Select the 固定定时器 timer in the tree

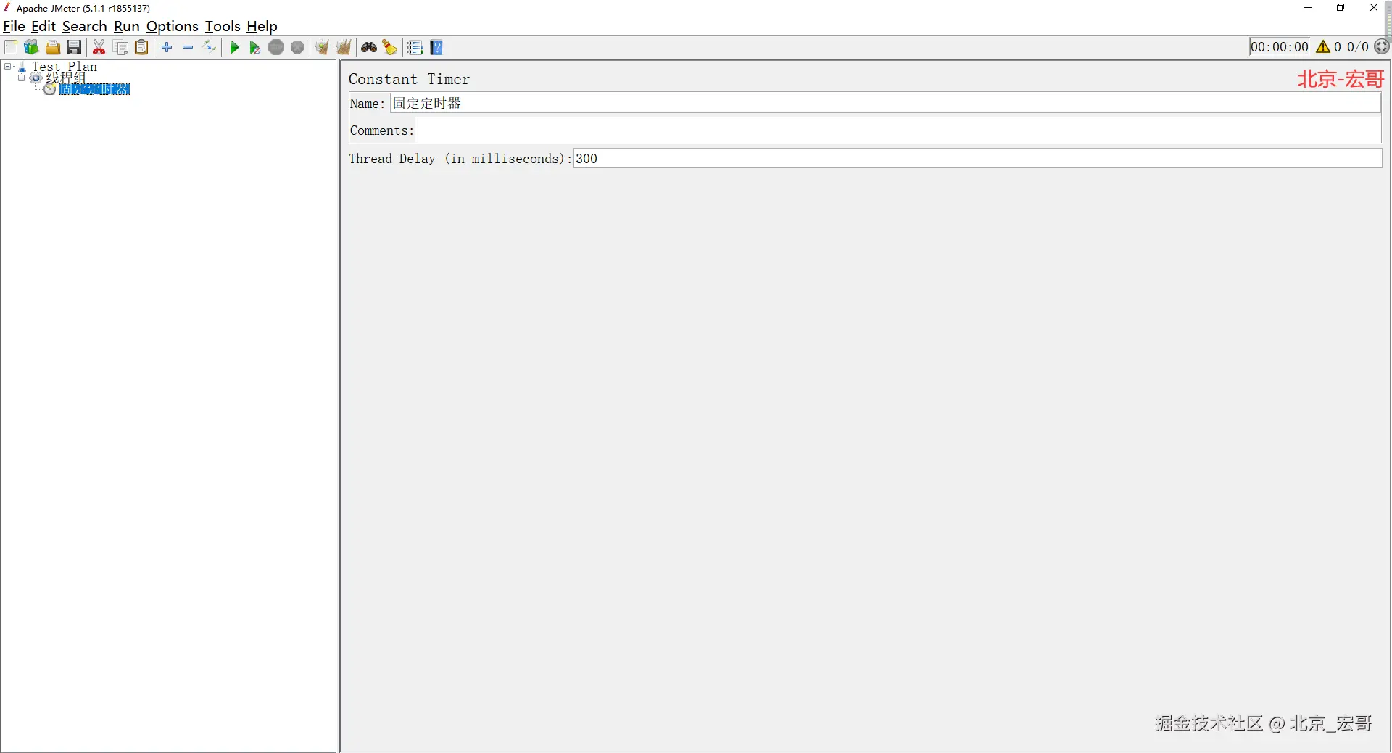[95, 89]
